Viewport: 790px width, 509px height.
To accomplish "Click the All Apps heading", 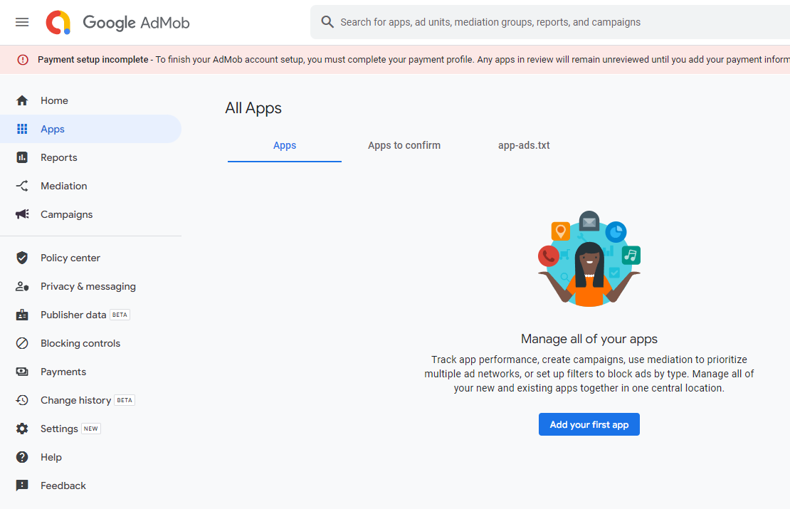I will point(253,107).
